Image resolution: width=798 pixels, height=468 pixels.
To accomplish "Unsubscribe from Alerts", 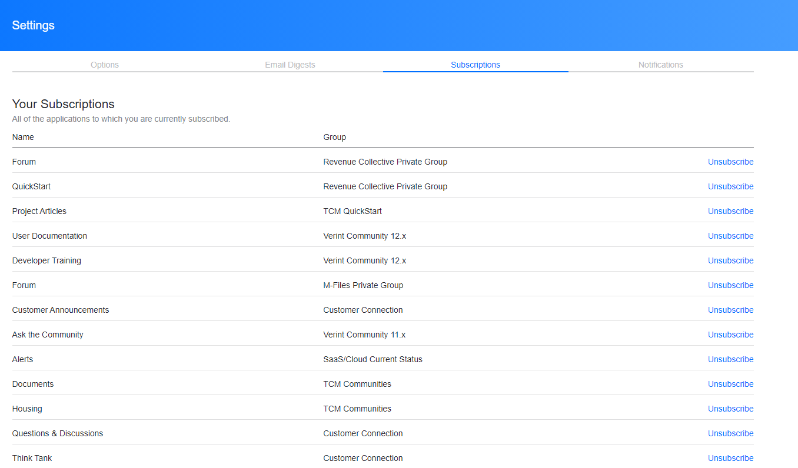I will (x=730, y=359).
